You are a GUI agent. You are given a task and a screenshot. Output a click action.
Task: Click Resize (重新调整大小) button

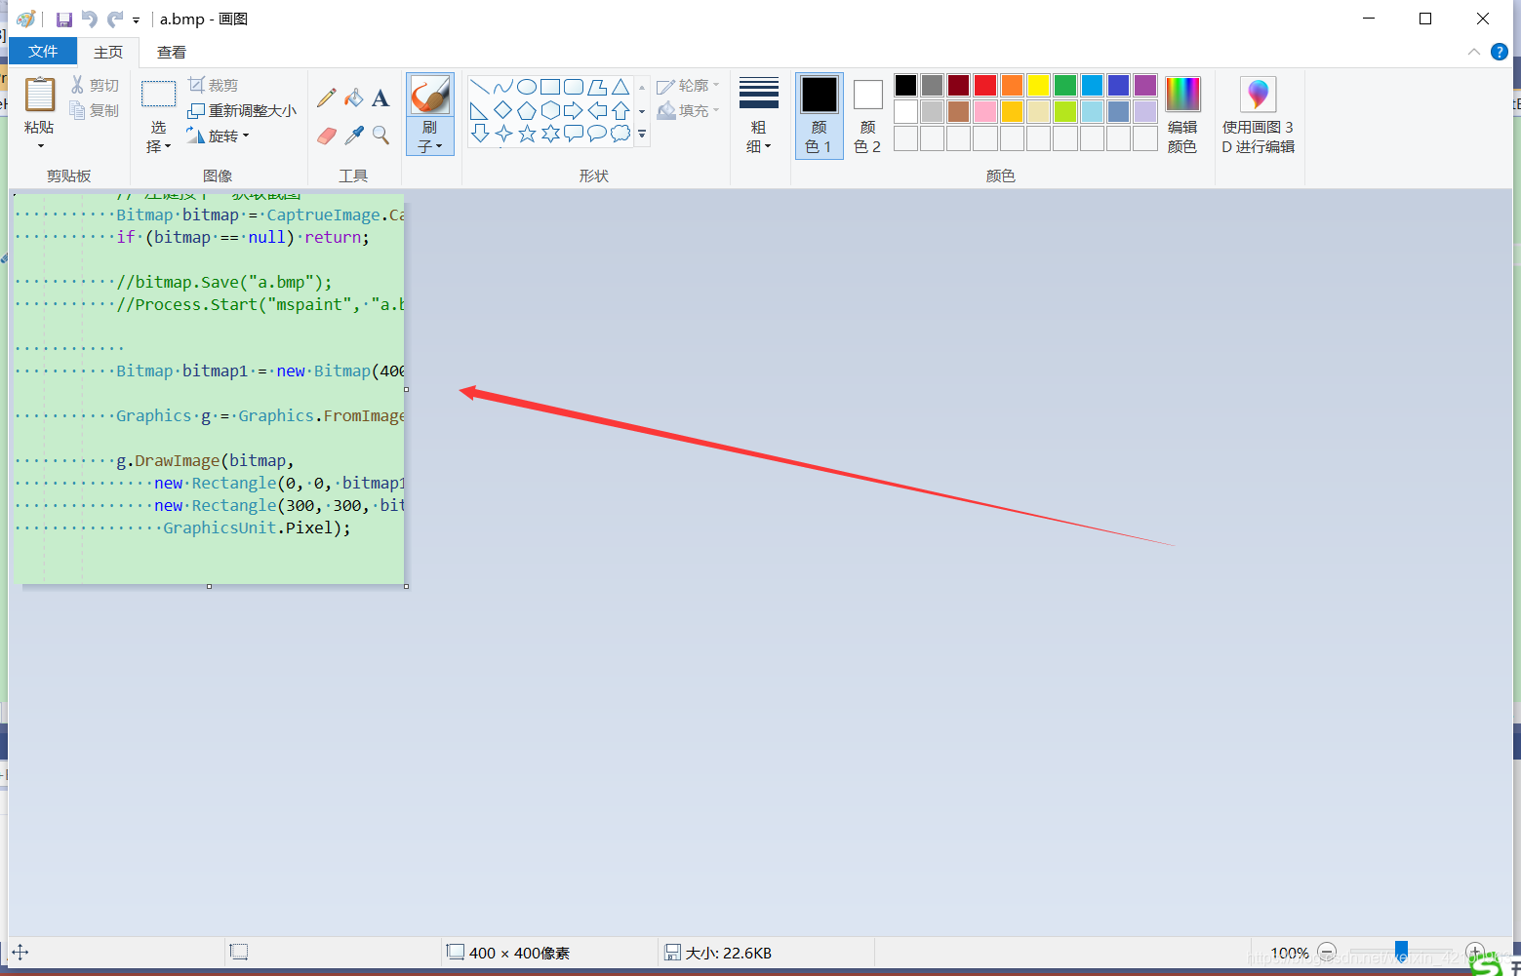242,111
